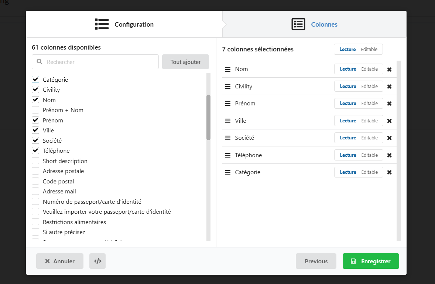
Task: Delete Téléphone from selected columns
Action: point(389,155)
